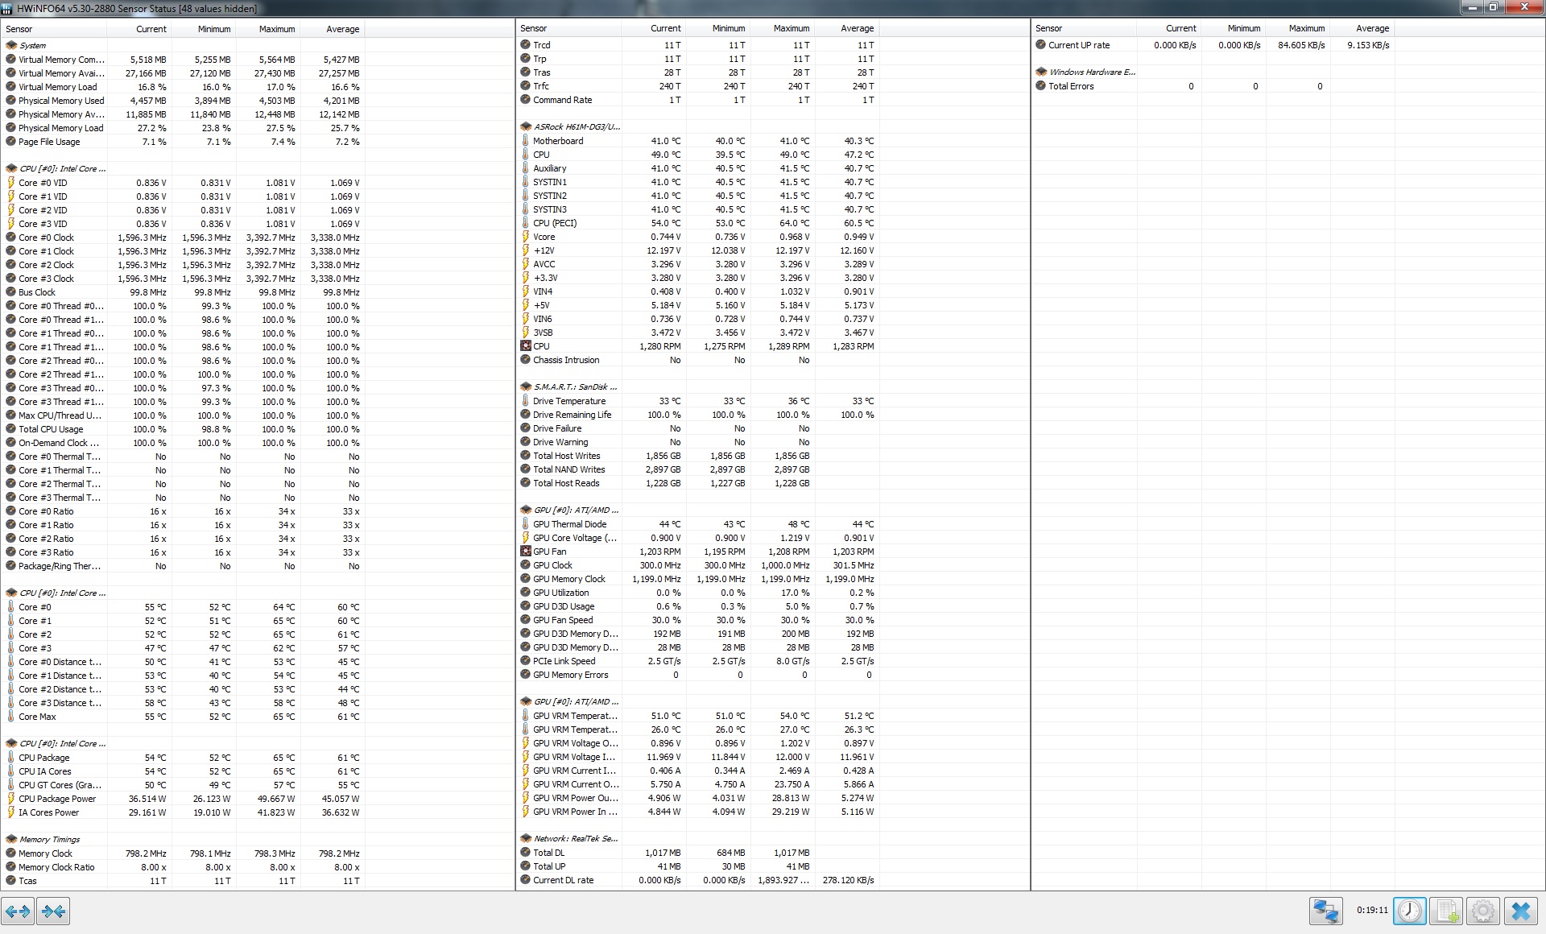Open sensor settings gear button

tap(1483, 911)
